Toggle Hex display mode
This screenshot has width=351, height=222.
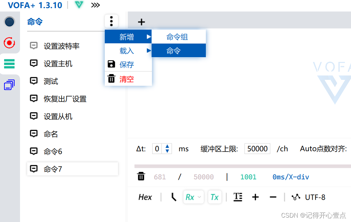point(145,197)
